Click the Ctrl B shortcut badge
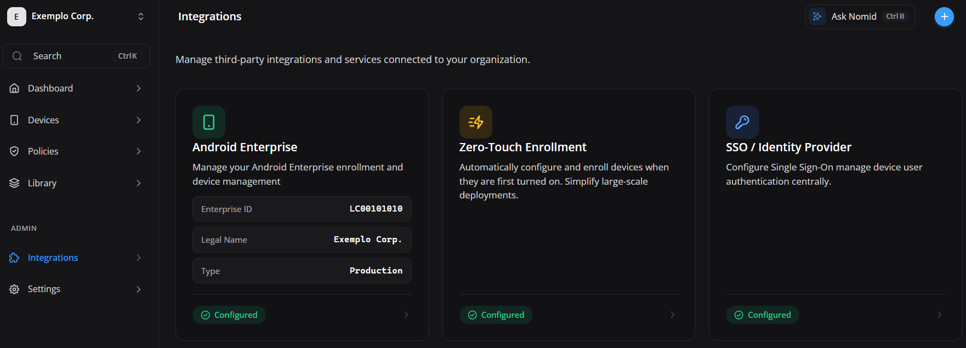 [895, 16]
